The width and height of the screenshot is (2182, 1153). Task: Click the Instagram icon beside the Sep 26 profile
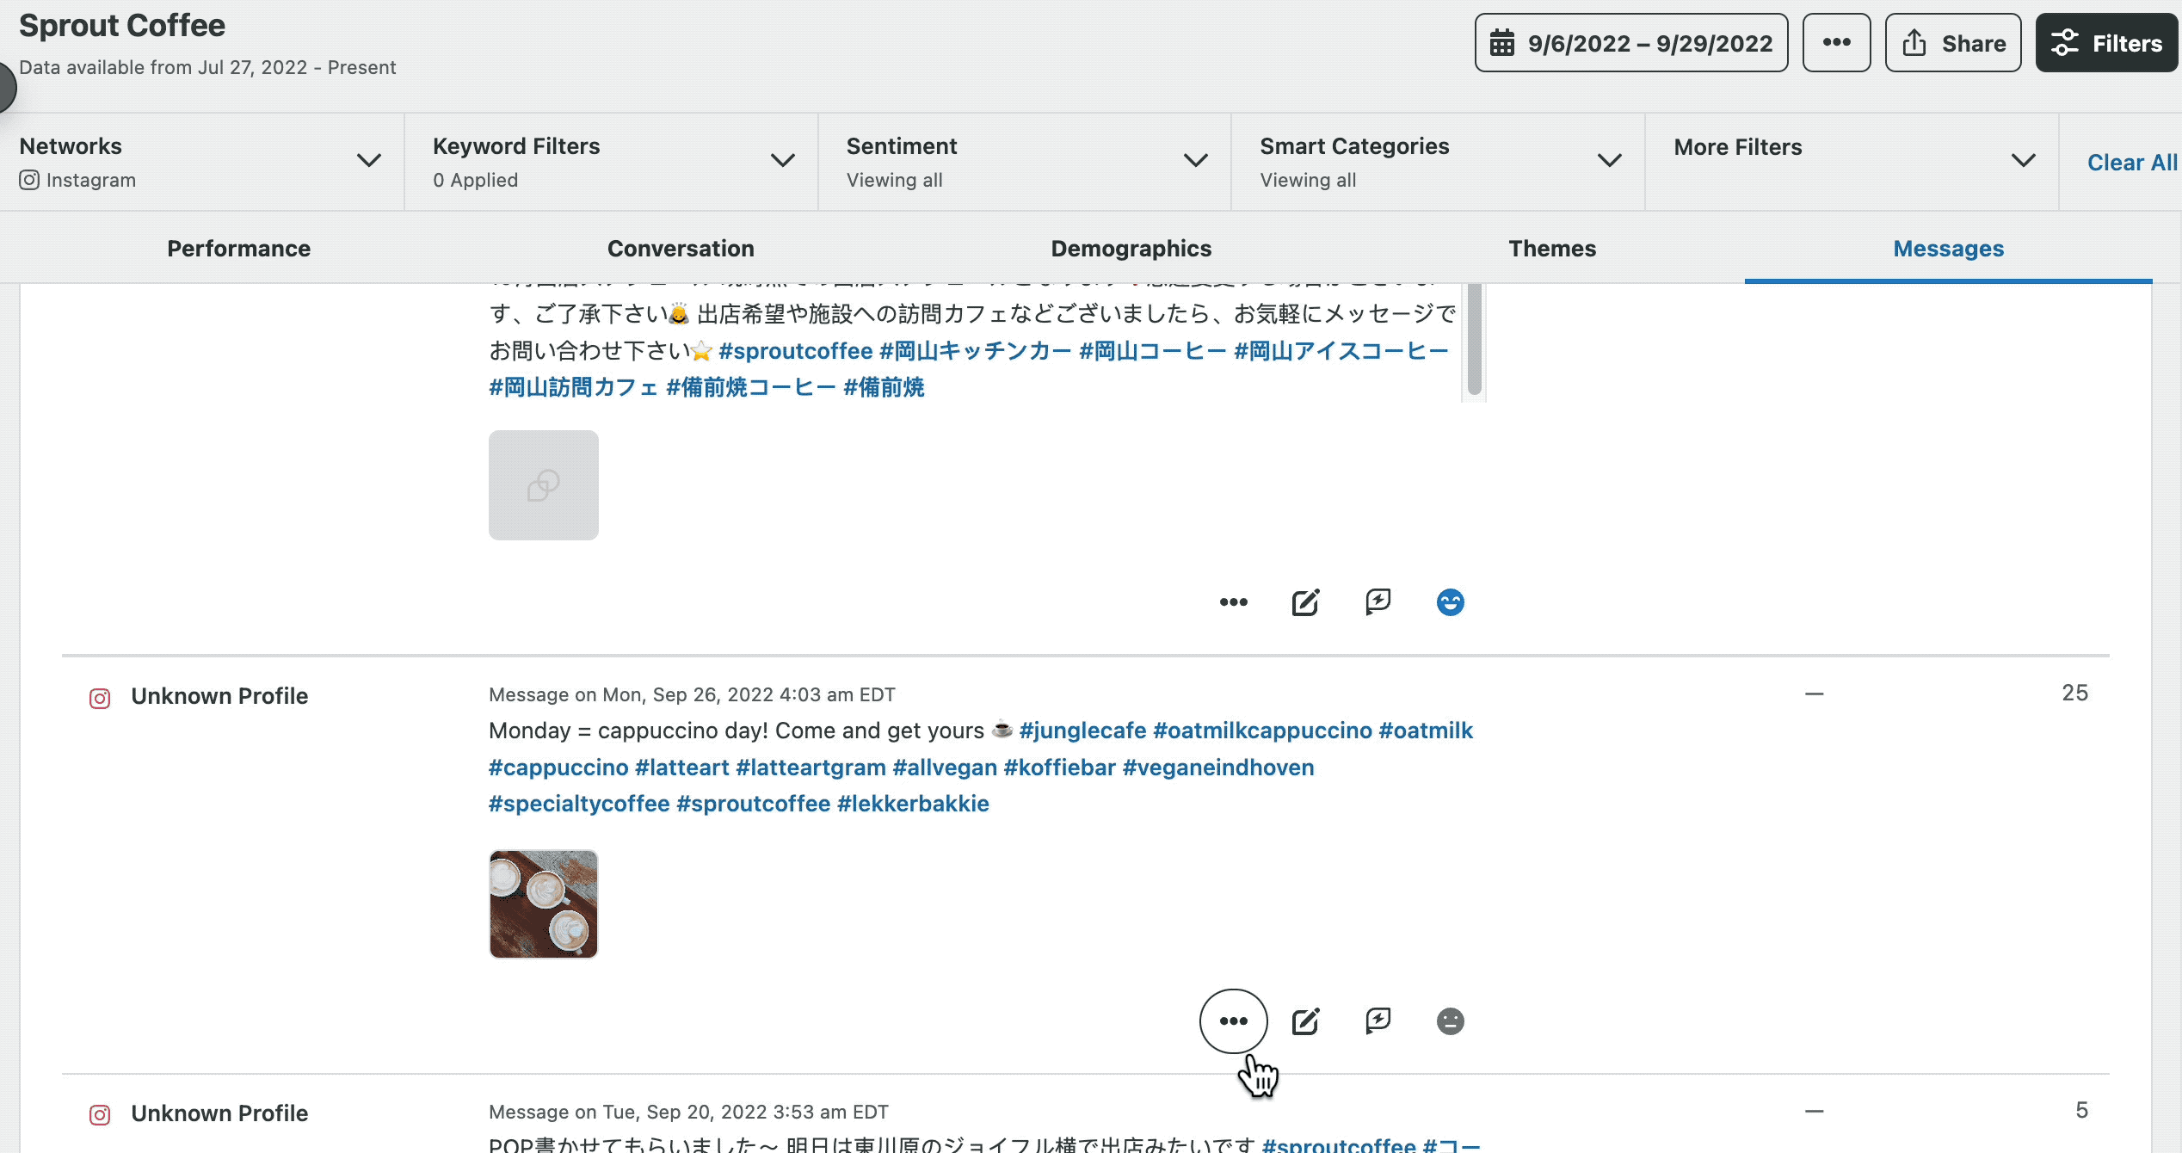pos(100,699)
